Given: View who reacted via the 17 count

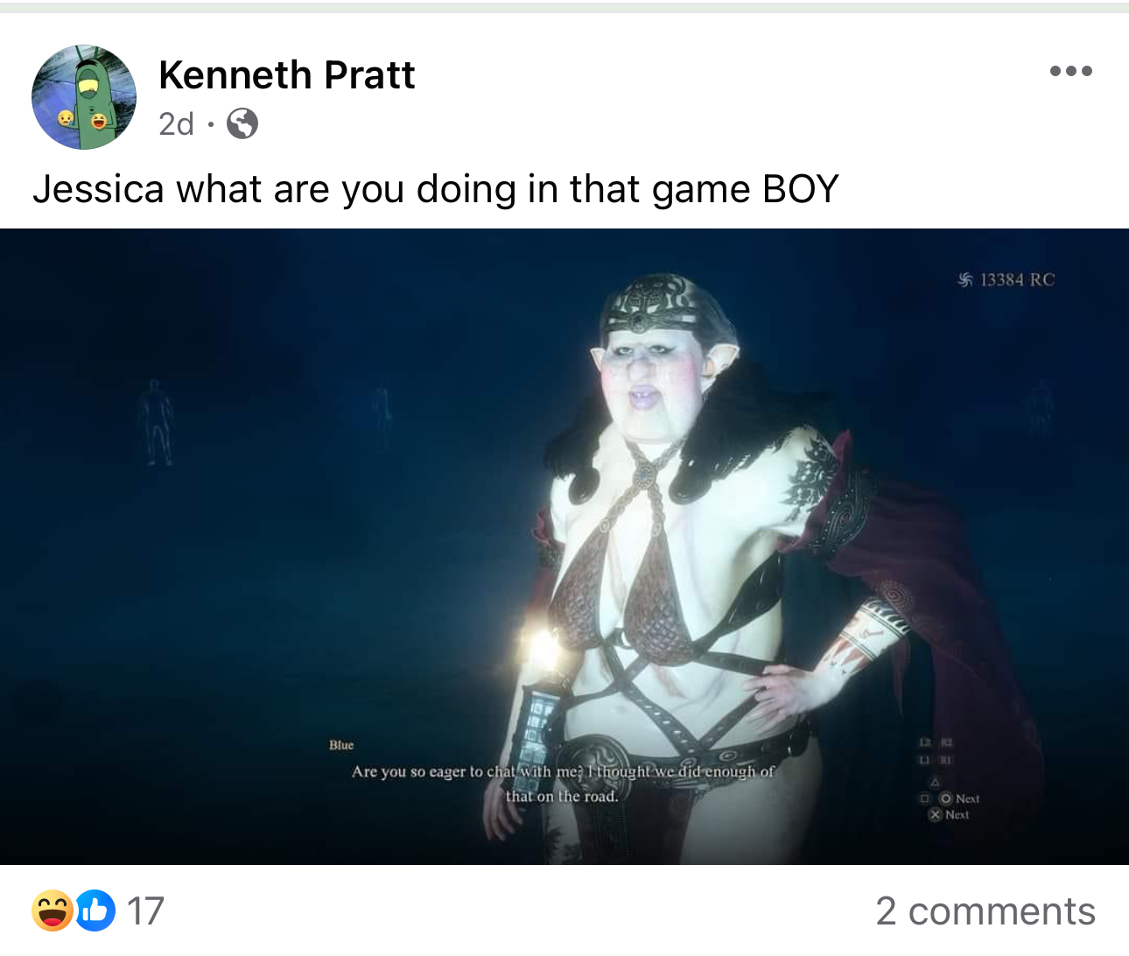Looking at the screenshot, I should (x=145, y=911).
